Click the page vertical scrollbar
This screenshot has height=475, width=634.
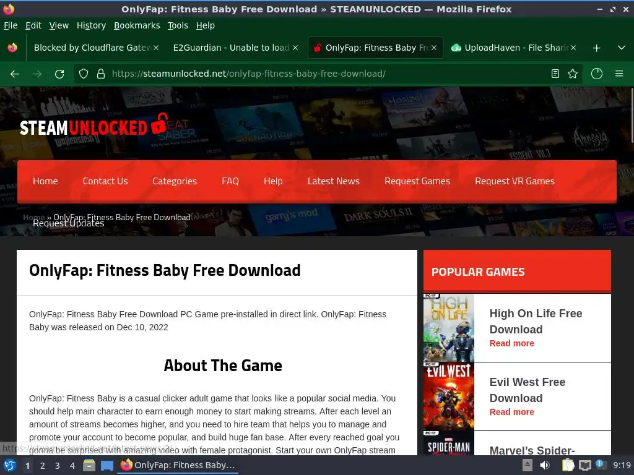pos(632,116)
